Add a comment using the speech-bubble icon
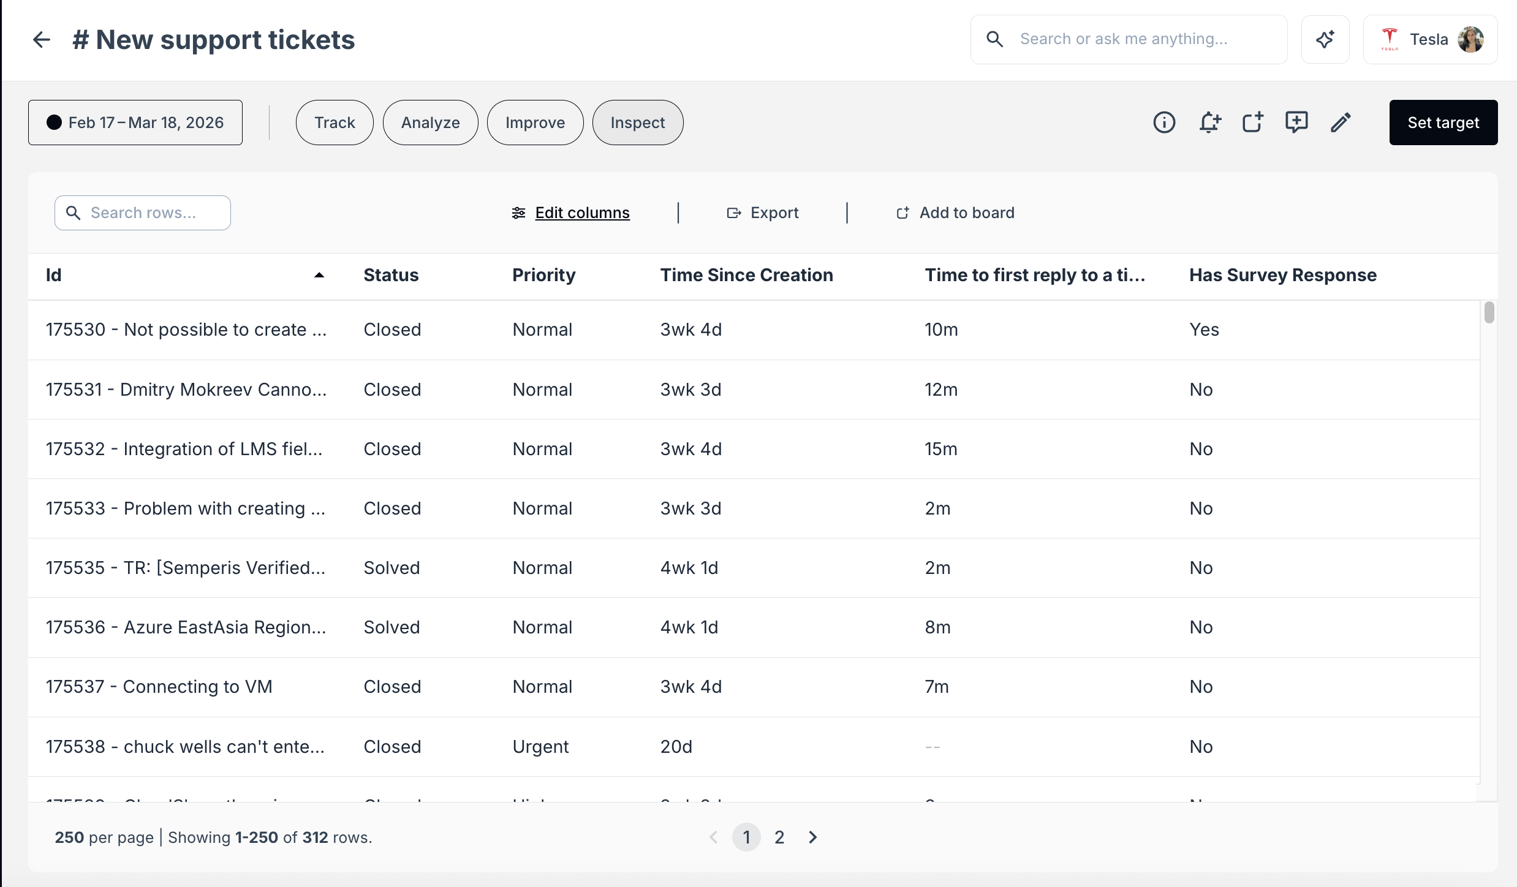 point(1296,123)
